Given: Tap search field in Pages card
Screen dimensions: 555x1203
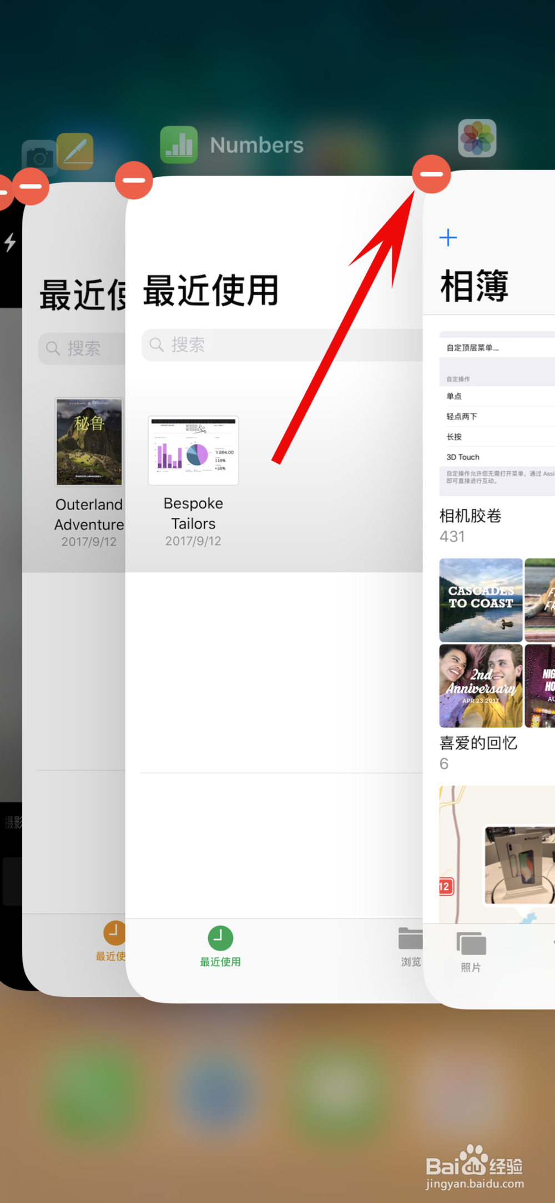Looking at the screenshot, I should click(82, 348).
